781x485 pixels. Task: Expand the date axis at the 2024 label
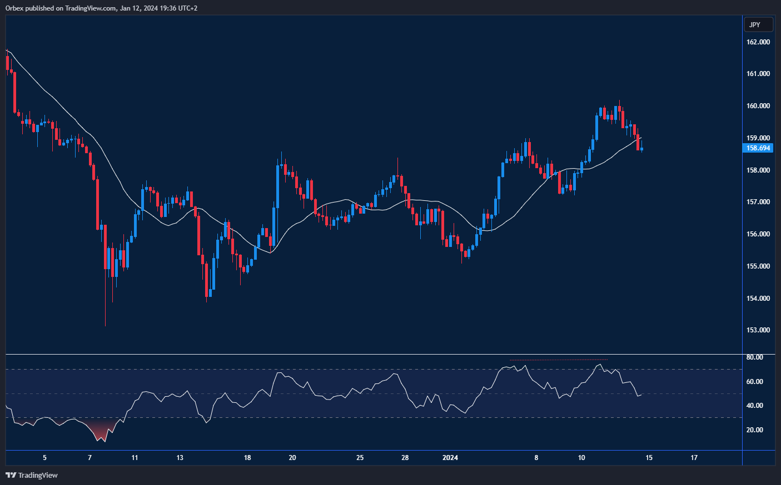click(x=450, y=458)
